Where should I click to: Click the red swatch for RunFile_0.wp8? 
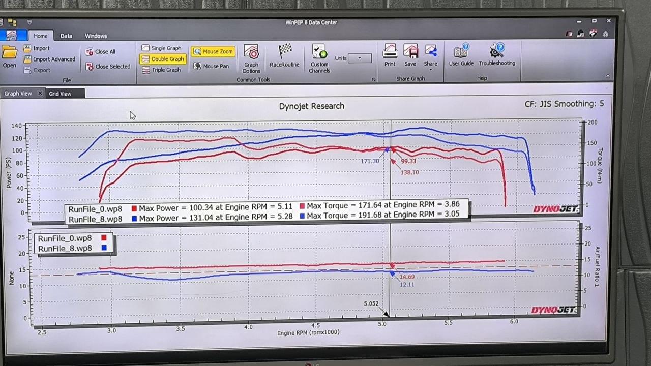(x=104, y=238)
